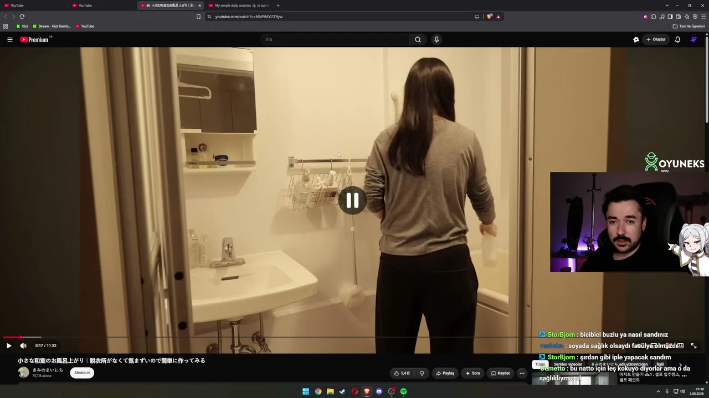Open the browser main hamburger menu
This screenshot has width=709, height=398.
coord(703,17)
